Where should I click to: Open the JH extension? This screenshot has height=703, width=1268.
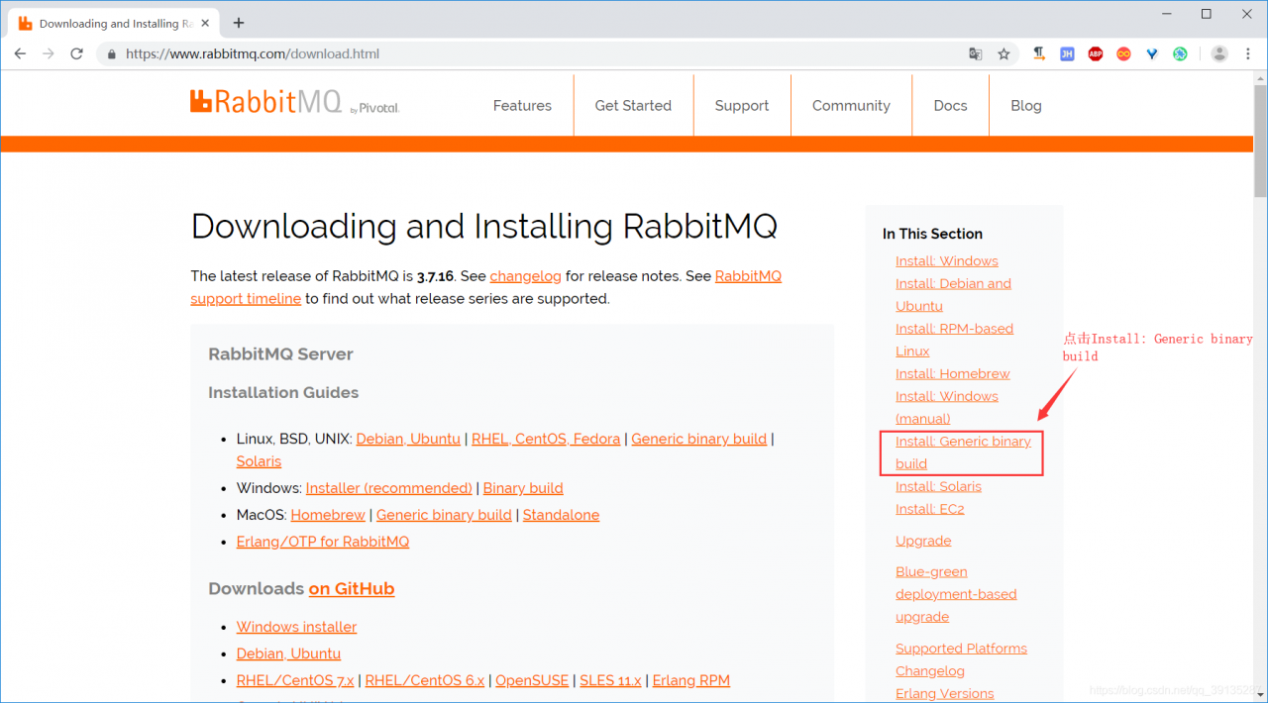(x=1067, y=53)
